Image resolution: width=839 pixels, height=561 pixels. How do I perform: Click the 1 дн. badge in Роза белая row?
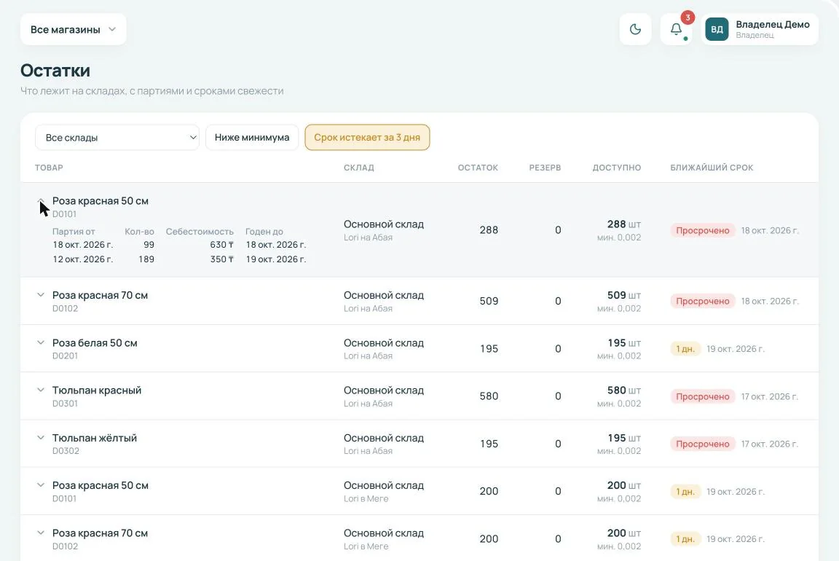click(685, 349)
